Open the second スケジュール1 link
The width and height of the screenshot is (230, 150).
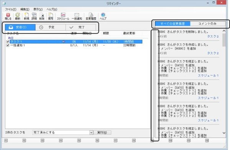[208, 98]
